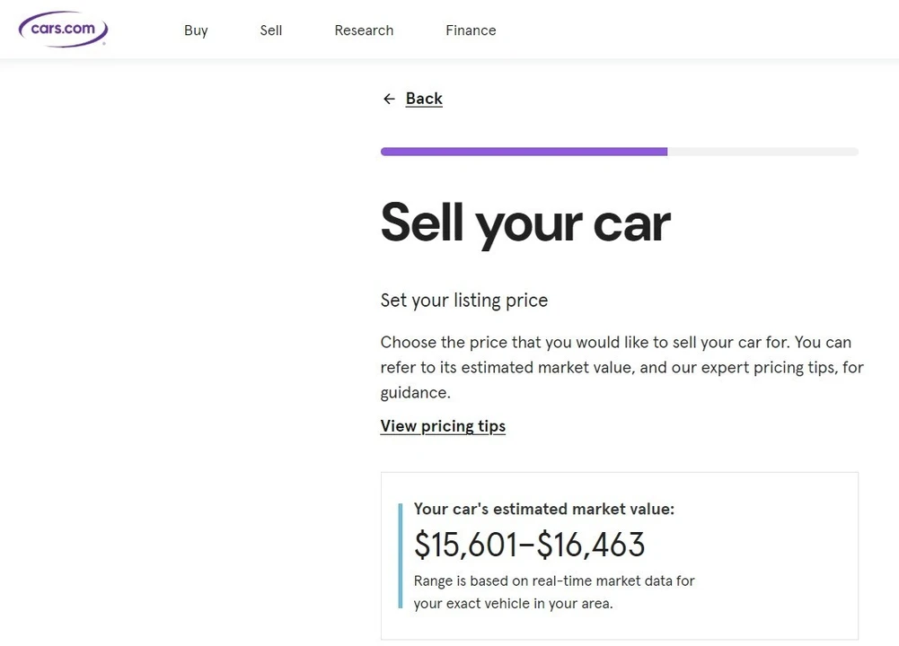
Task: Click the cars.com logo
Action: tap(63, 29)
